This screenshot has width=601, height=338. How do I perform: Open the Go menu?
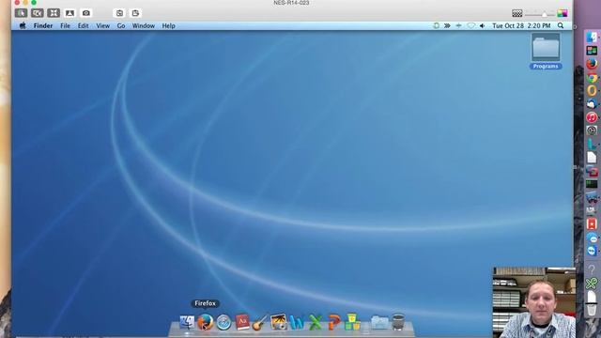click(121, 25)
